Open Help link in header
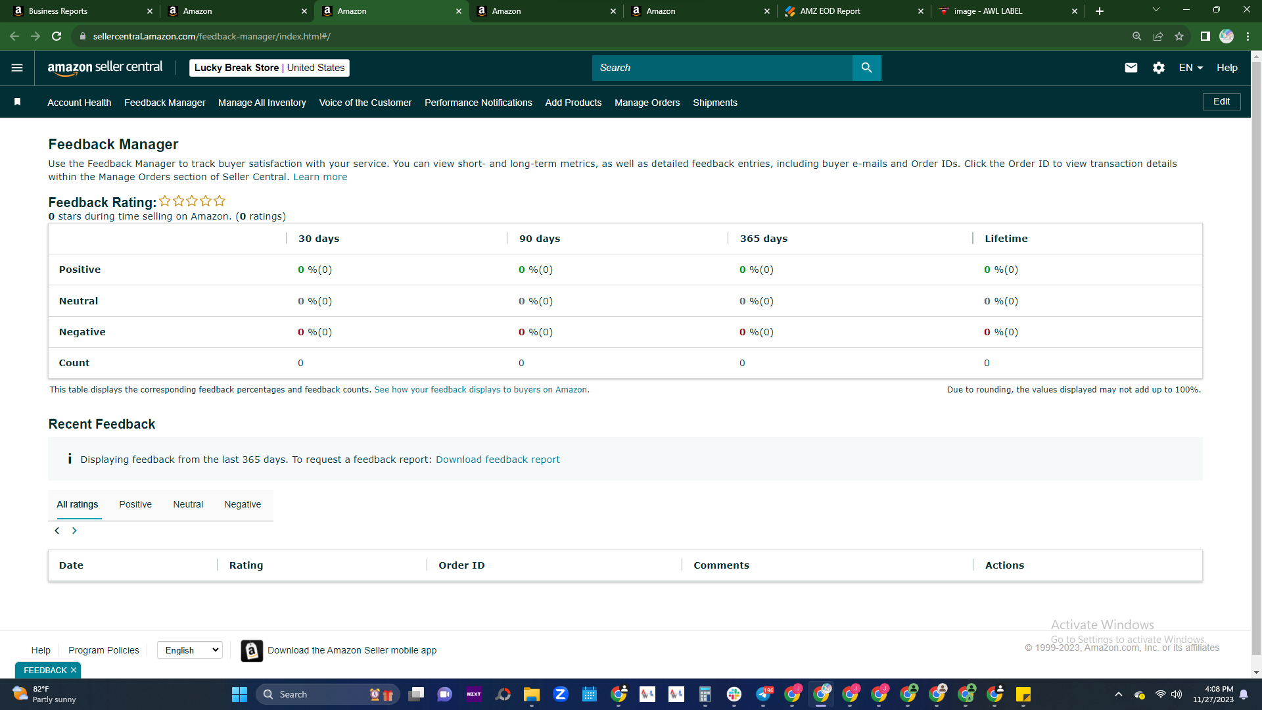 click(1227, 68)
